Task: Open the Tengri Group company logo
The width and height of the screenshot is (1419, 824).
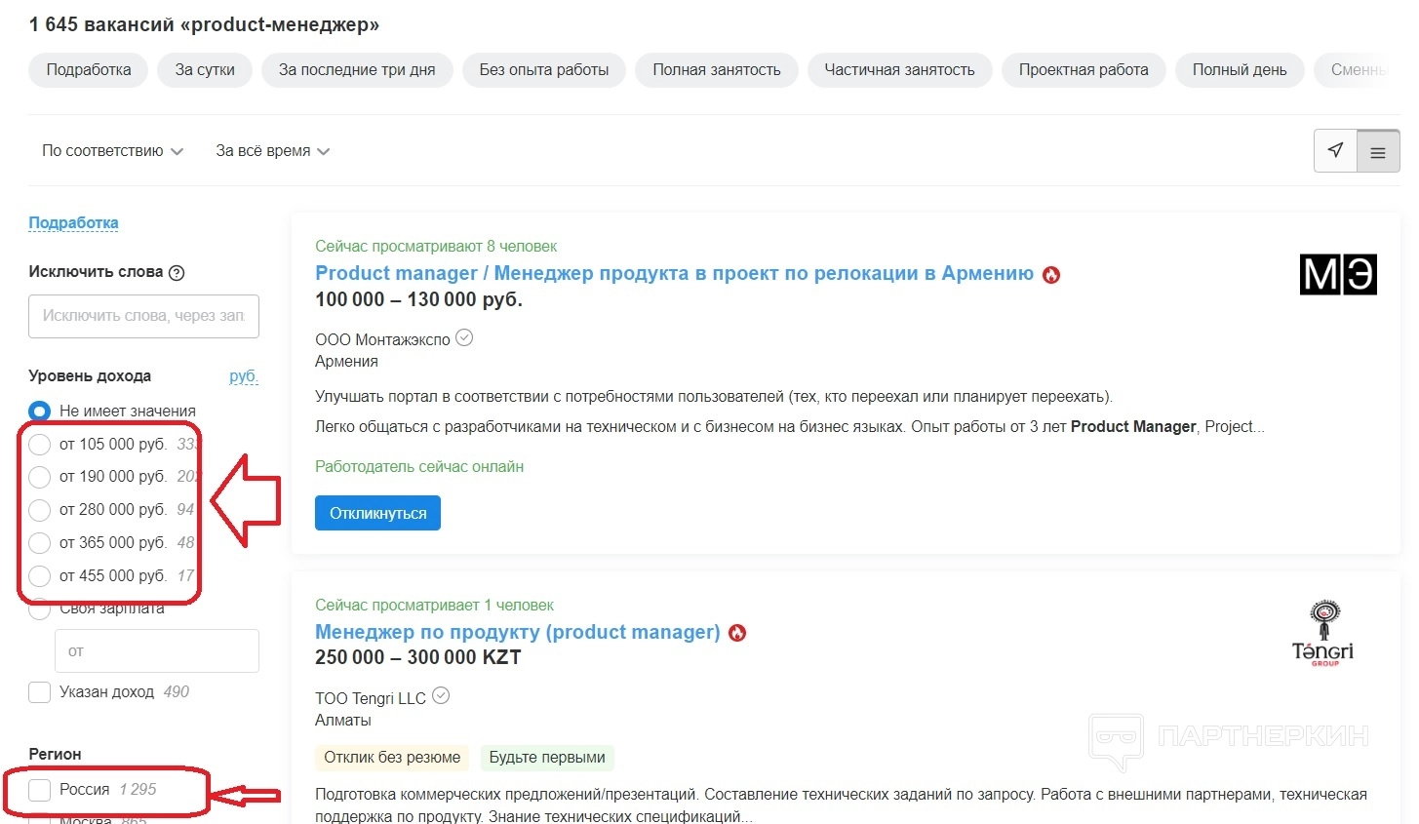Action: 1322,635
